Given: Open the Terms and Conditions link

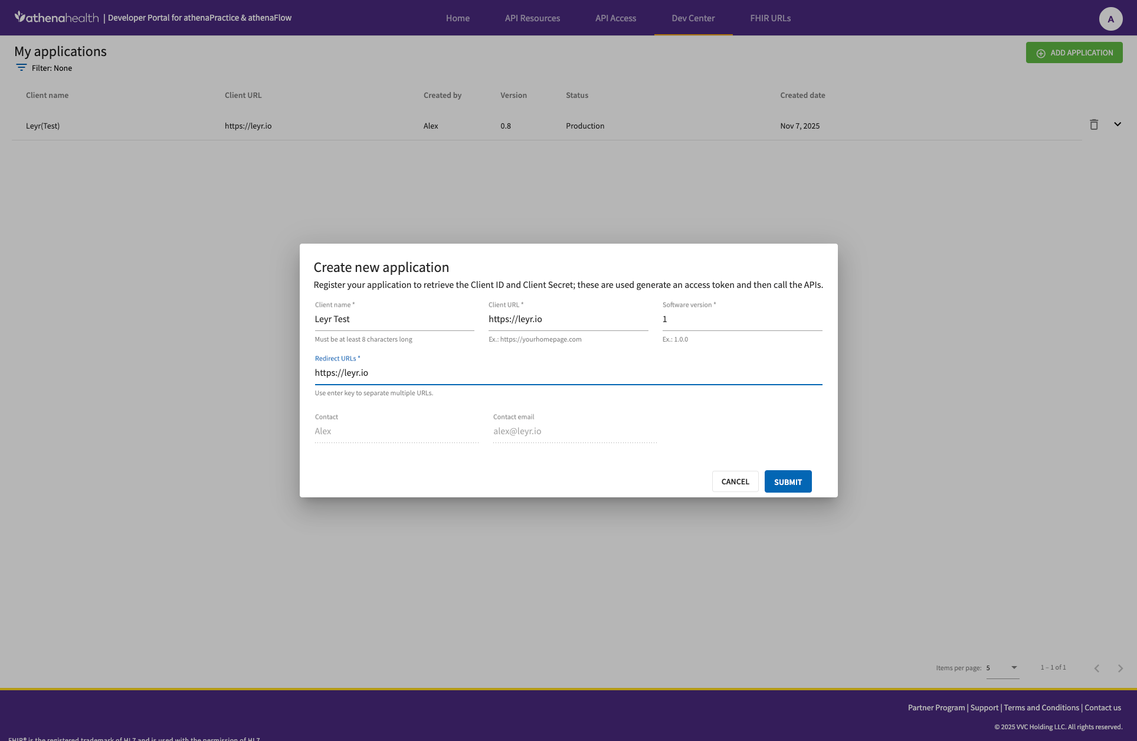Looking at the screenshot, I should coord(1041,707).
